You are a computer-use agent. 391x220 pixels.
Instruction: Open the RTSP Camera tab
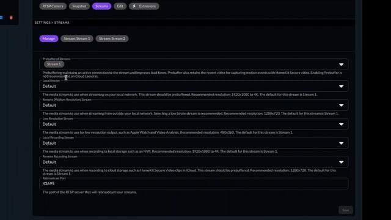click(x=53, y=6)
